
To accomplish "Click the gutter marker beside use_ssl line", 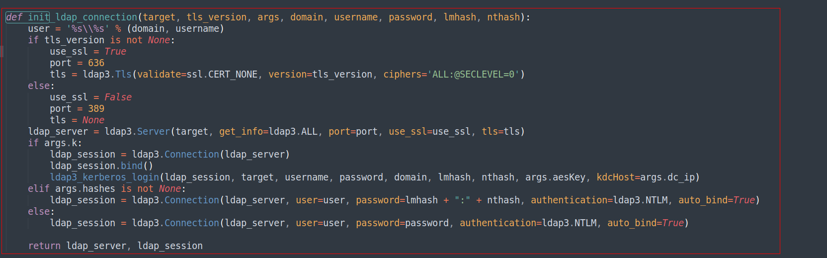I will click(x=1, y=51).
